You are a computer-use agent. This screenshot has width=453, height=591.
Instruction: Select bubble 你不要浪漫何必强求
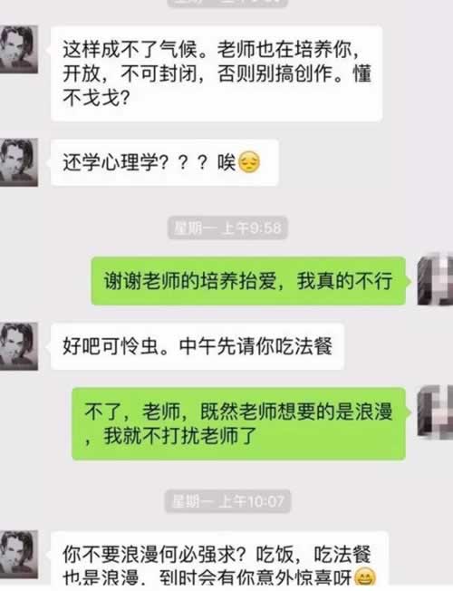click(219, 561)
